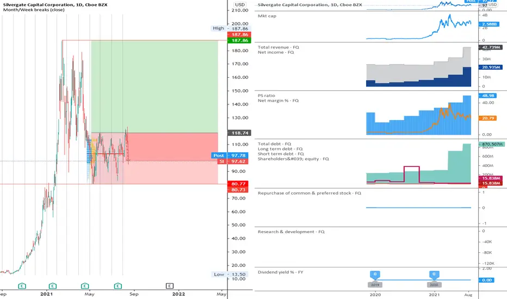Open the upcoming black-outlined earnings E marker

pos(170,286)
